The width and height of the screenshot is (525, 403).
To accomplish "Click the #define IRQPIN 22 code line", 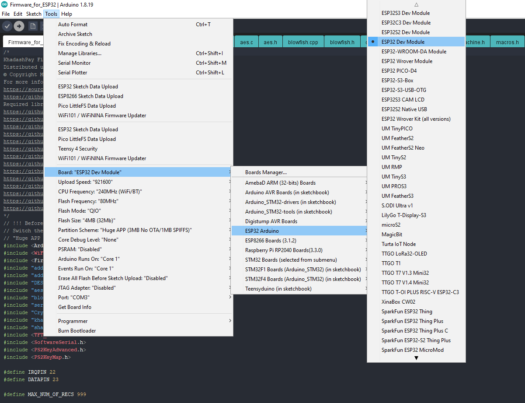I will pyautogui.click(x=30, y=372).
